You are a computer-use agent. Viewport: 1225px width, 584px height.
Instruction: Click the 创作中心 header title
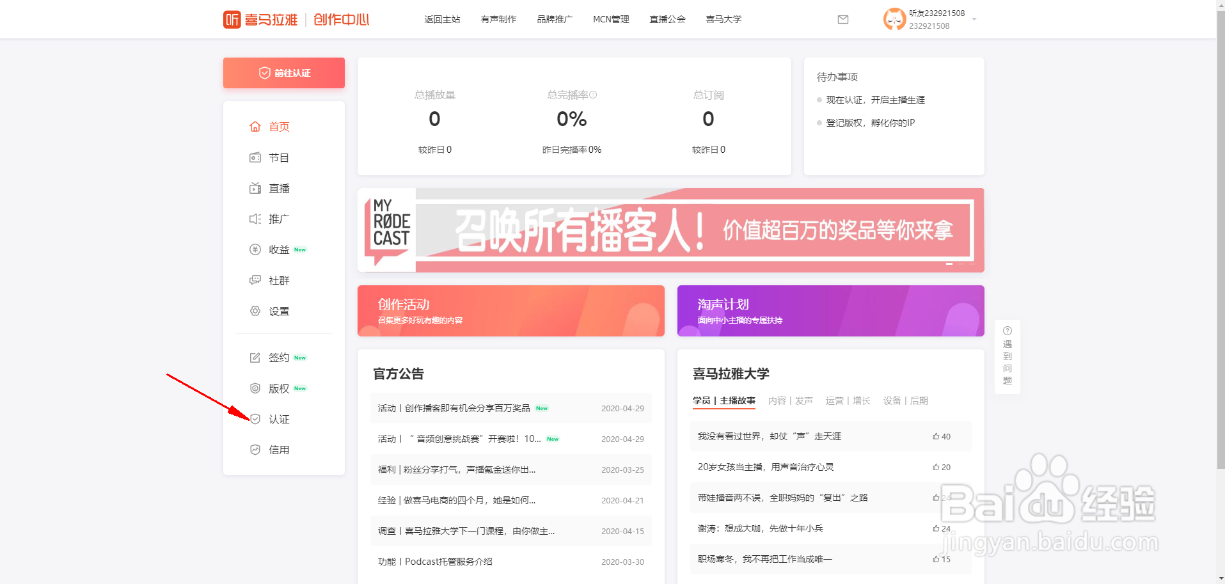point(342,19)
